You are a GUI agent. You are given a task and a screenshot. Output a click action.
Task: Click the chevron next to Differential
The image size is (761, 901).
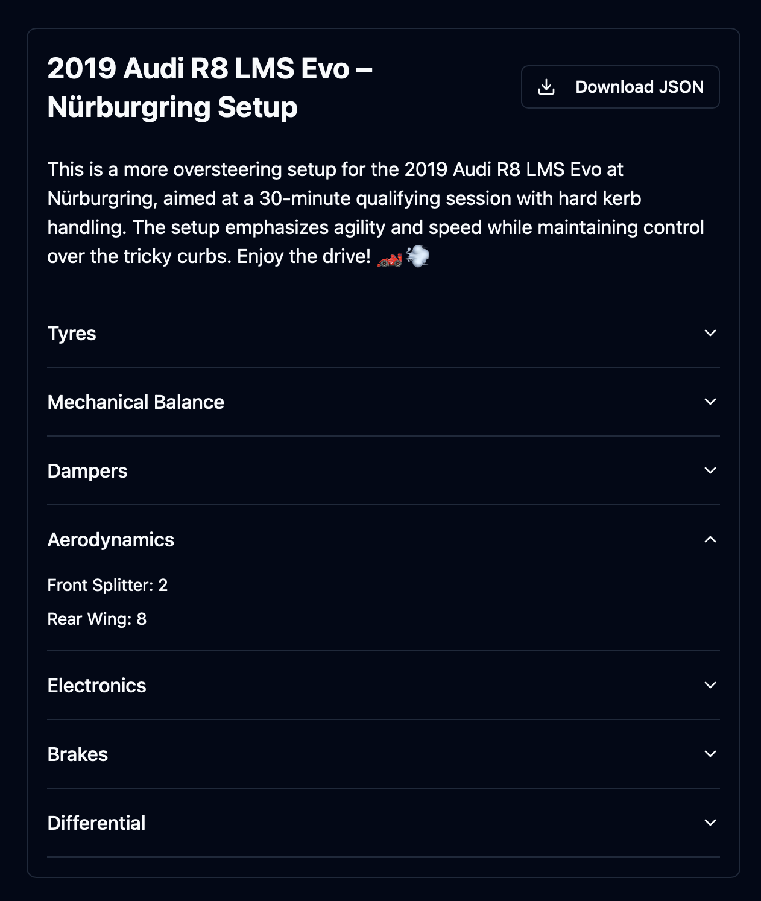point(710,821)
